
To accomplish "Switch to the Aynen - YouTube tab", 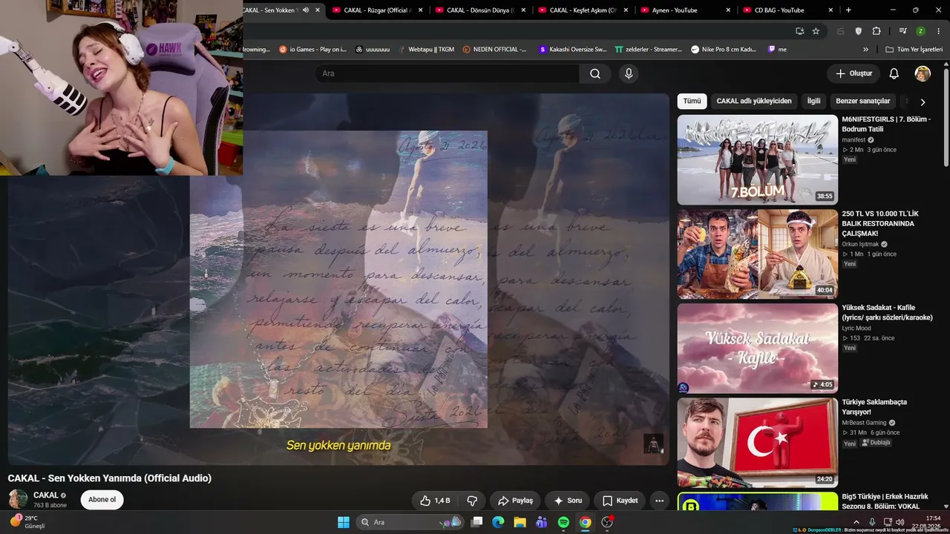I will click(x=686, y=10).
